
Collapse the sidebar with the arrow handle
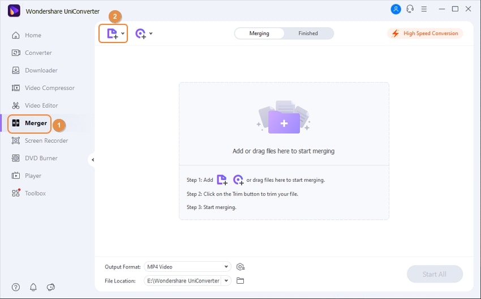pyautogui.click(x=92, y=160)
